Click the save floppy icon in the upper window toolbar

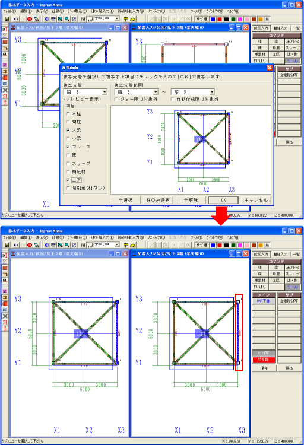(7, 19)
